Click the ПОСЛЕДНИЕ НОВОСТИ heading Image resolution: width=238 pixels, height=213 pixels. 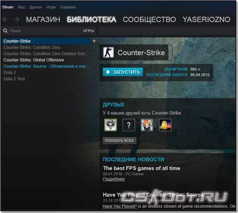pos(134,159)
